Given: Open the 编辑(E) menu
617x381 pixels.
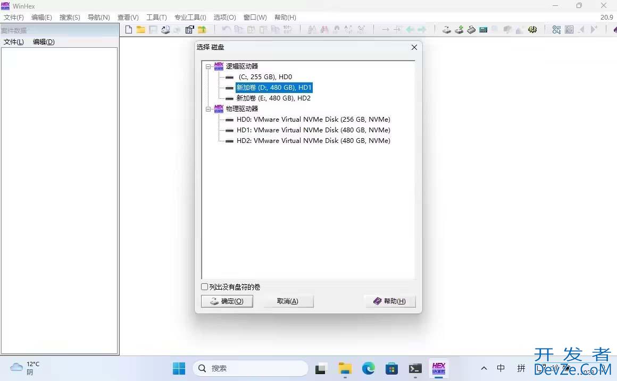Looking at the screenshot, I should pos(41,18).
